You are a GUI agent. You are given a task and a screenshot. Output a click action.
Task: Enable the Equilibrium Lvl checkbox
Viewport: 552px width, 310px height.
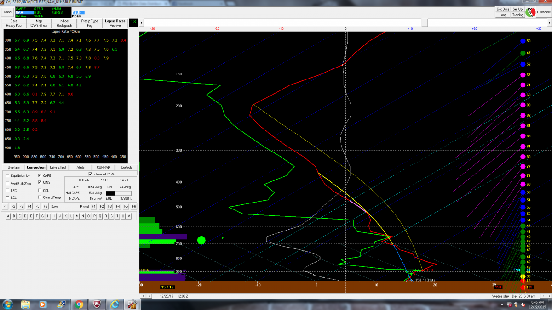(x=7, y=175)
